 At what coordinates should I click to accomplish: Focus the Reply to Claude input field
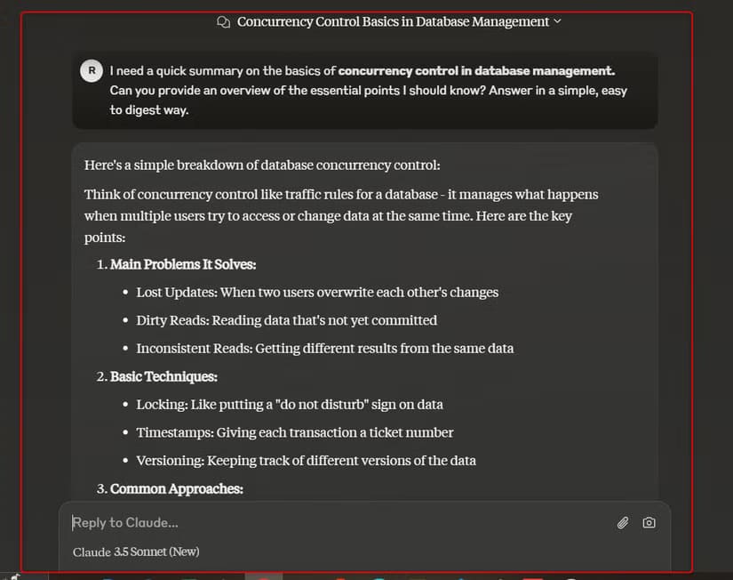point(341,522)
